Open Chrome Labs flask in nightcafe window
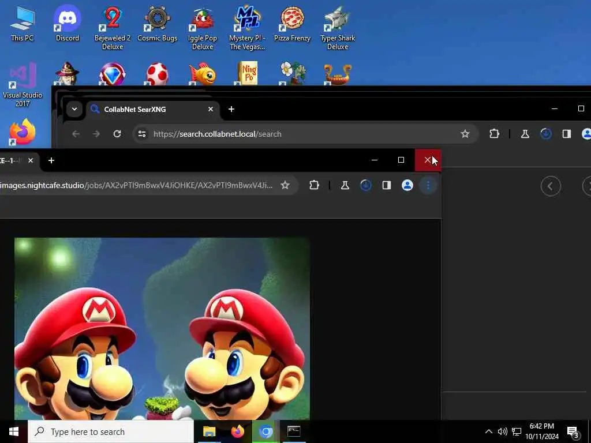 coord(345,185)
